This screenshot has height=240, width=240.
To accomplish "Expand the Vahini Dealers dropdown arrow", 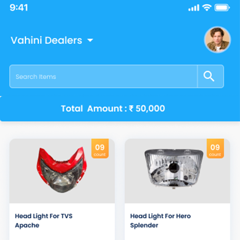I will point(90,40).
